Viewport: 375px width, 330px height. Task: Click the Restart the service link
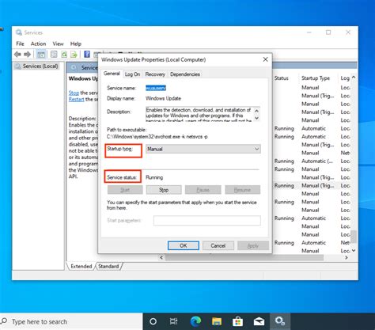(76, 100)
